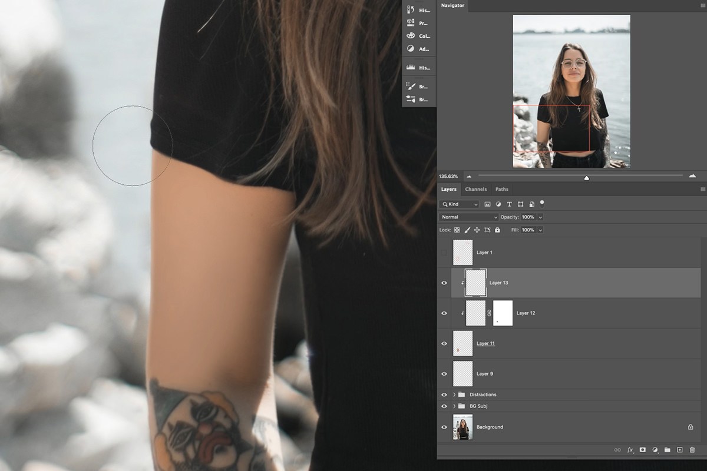Select the Background layer thumbnail

[463, 427]
